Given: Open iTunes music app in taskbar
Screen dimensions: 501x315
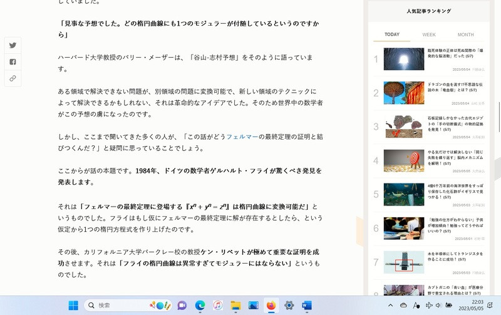Looking at the screenshot, I should 217,305.
